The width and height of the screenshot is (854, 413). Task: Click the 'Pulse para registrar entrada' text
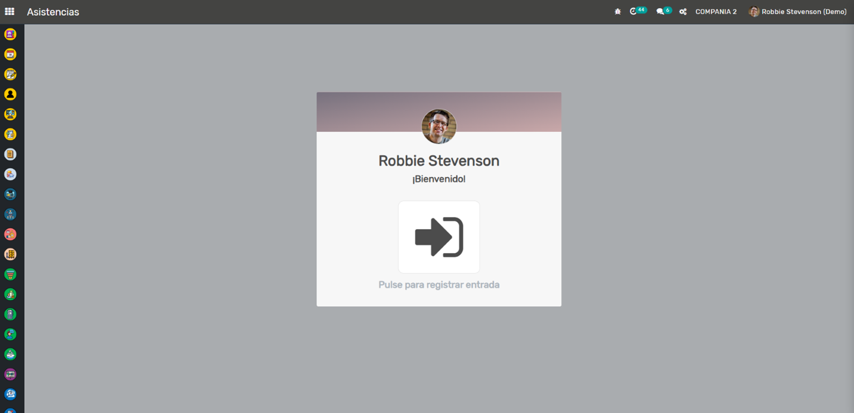[439, 285]
